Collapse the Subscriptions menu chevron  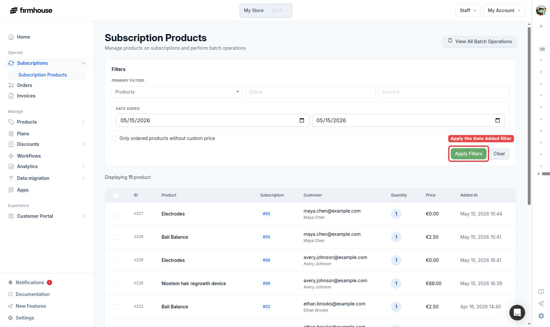(83, 63)
